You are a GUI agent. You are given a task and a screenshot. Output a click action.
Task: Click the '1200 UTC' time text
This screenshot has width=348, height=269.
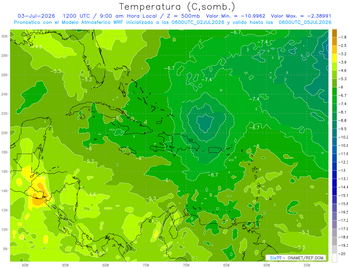pyautogui.click(x=77, y=16)
